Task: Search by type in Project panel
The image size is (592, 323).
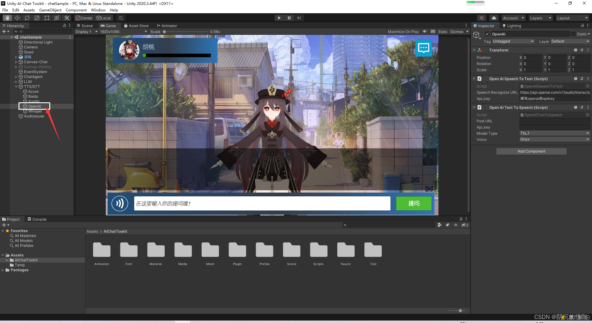Action: (x=439, y=225)
